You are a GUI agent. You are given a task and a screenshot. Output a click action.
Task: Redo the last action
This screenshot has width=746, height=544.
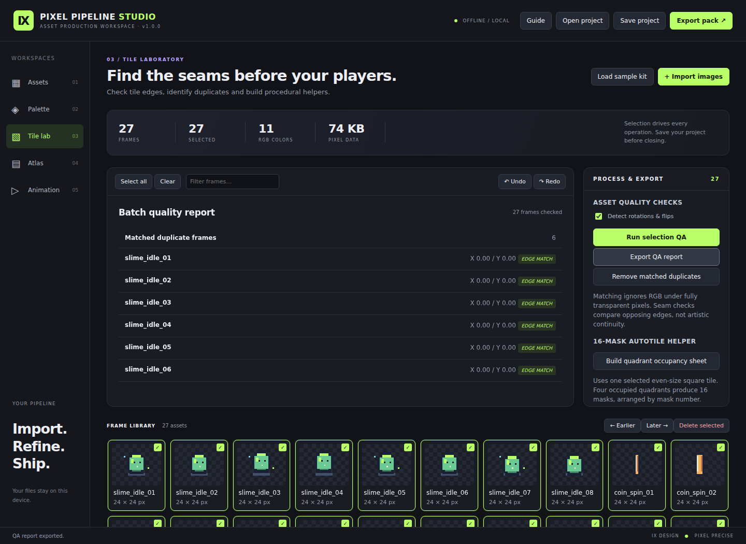pos(550,181)
